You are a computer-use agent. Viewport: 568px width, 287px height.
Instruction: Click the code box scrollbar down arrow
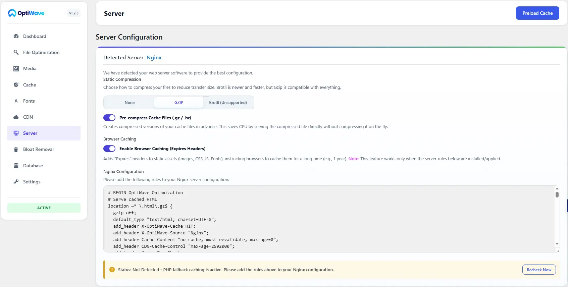[x=557, y=244]
